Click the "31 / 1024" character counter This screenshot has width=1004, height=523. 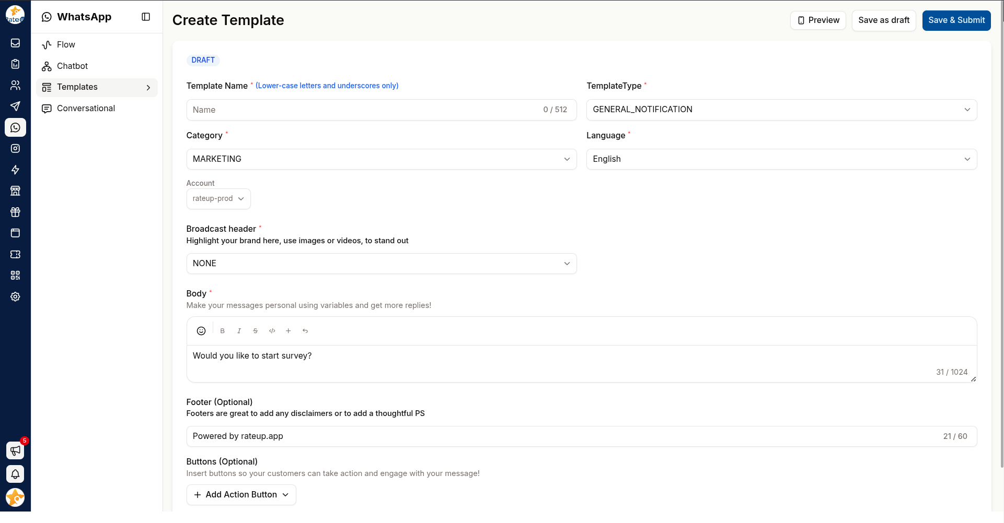point(952,372)
